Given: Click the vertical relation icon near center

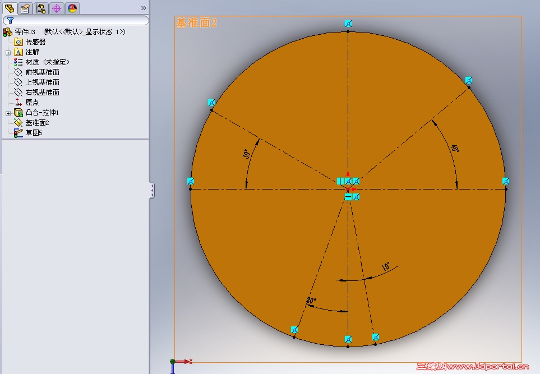Looking at the screenshot, I should (340, 181).
